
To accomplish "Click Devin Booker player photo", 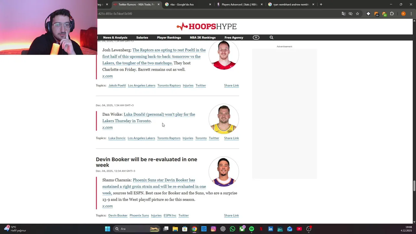I will point(224,172).
